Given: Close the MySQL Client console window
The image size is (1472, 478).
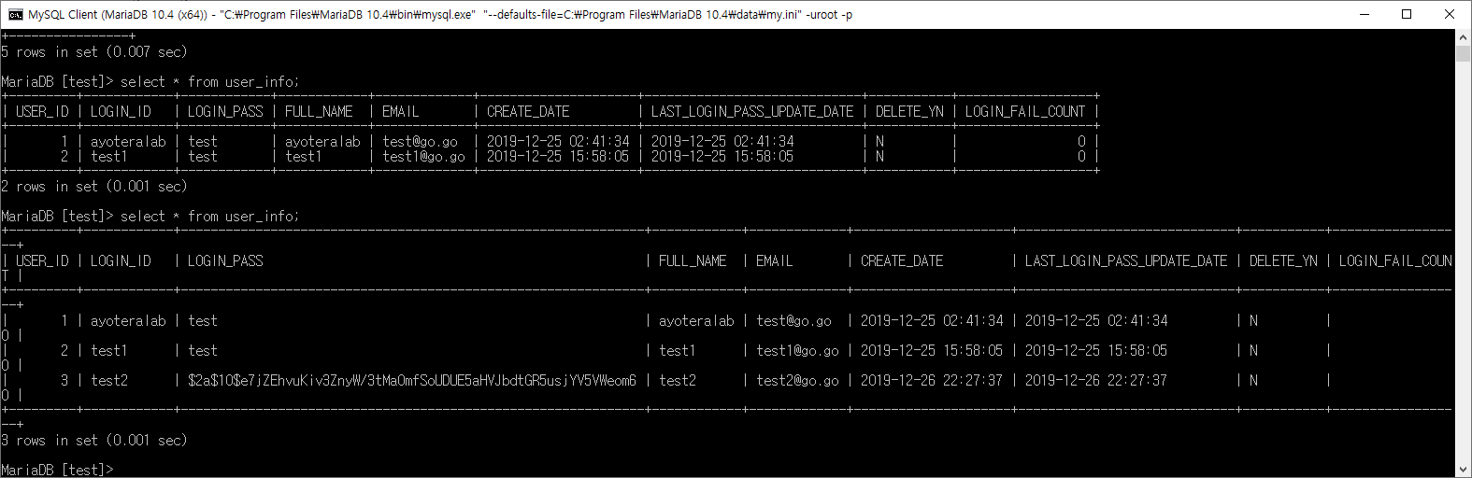Looking at the screenshot, I should [x=1450, y=14].
